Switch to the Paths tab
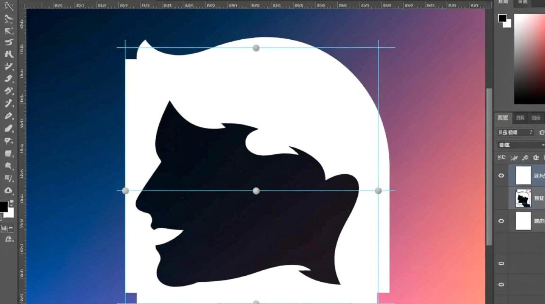Viewport: 545px width, 304px height. coord(536,118)
